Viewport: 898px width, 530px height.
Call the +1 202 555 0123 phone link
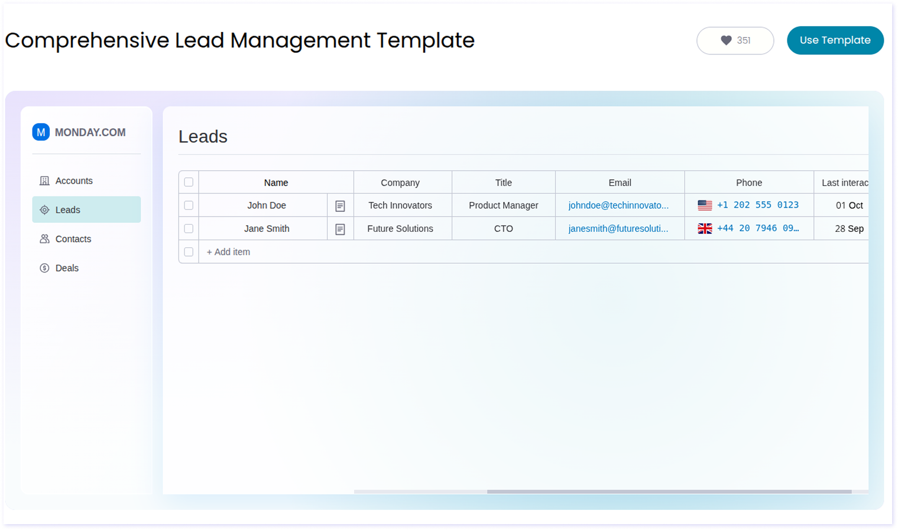click(x=758, y=205)
